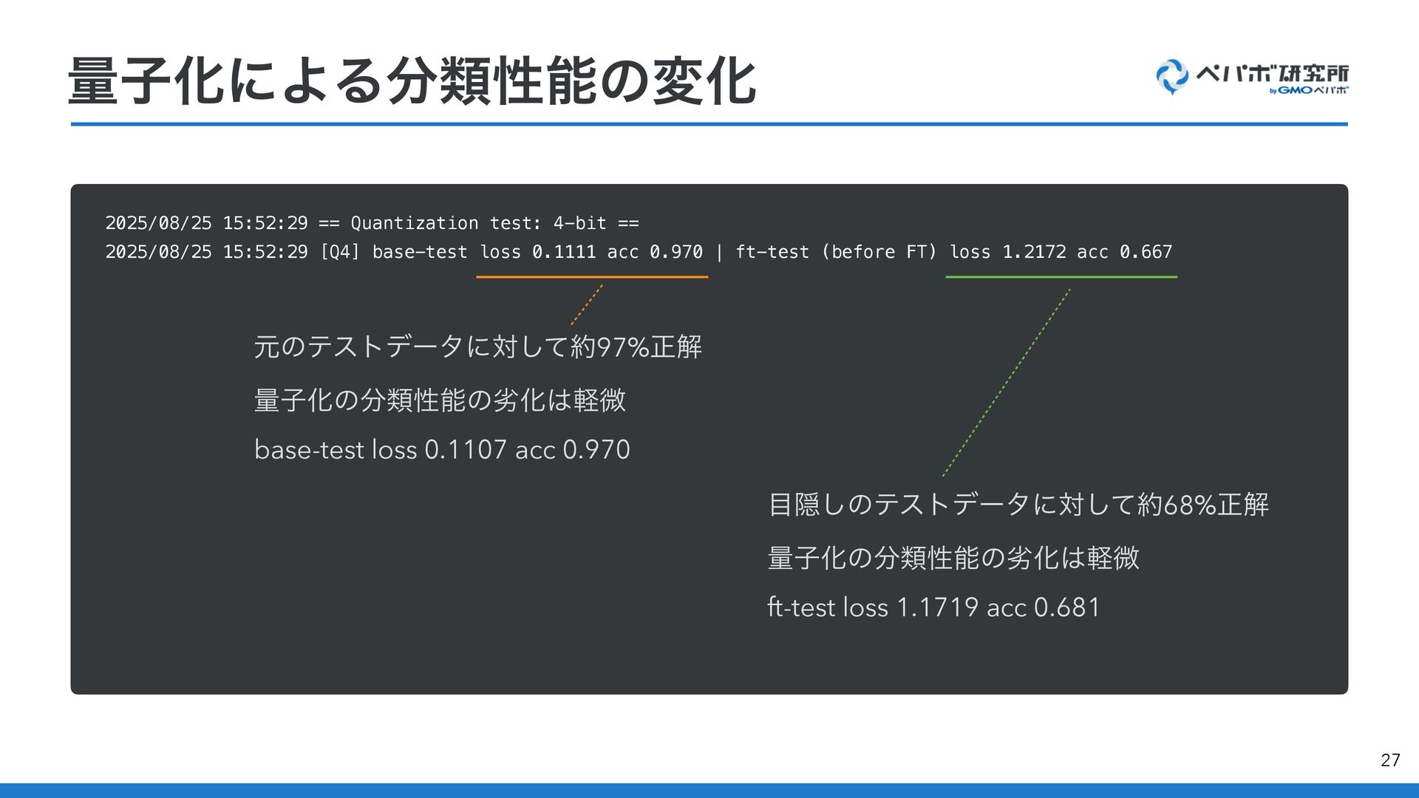Click 'loss 1.2172 acc 0.667' in log
1419x798 pixels.
pos(1061,252)
